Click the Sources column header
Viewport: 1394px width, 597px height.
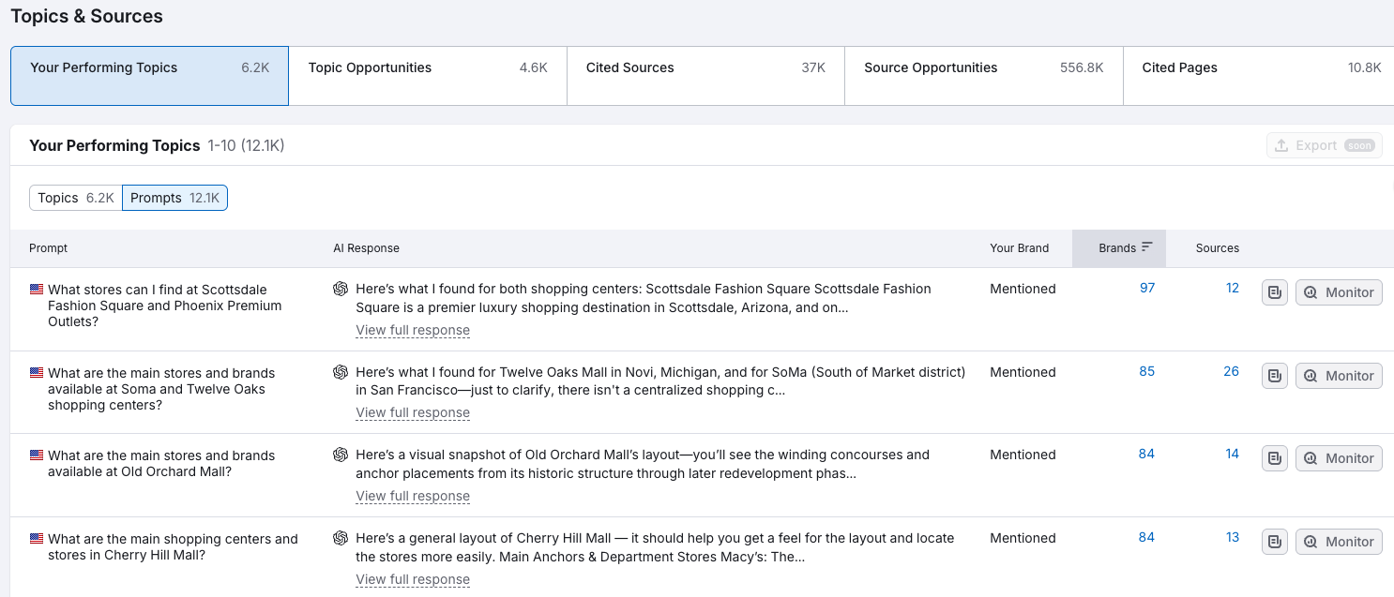(x=1218, y=248)
